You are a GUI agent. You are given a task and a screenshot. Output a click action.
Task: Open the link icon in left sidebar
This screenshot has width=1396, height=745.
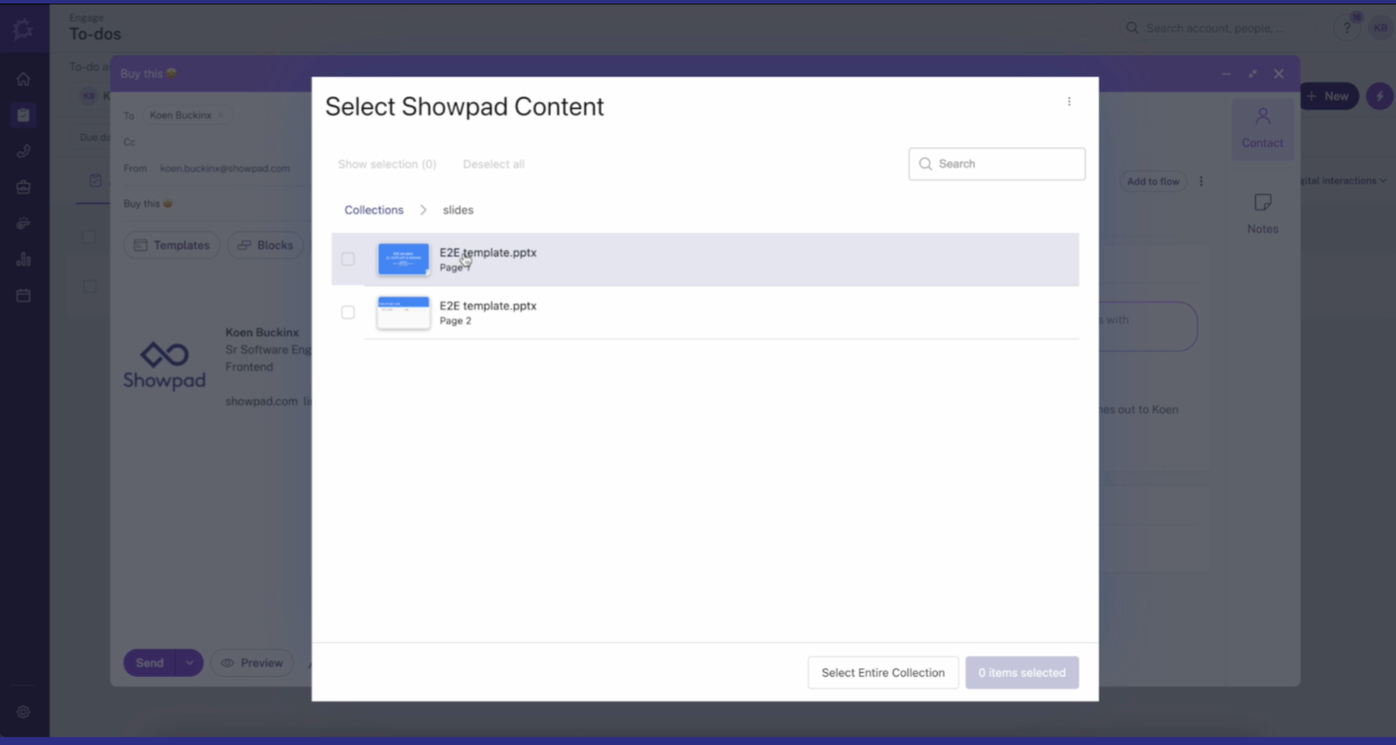tap(23, 151)
